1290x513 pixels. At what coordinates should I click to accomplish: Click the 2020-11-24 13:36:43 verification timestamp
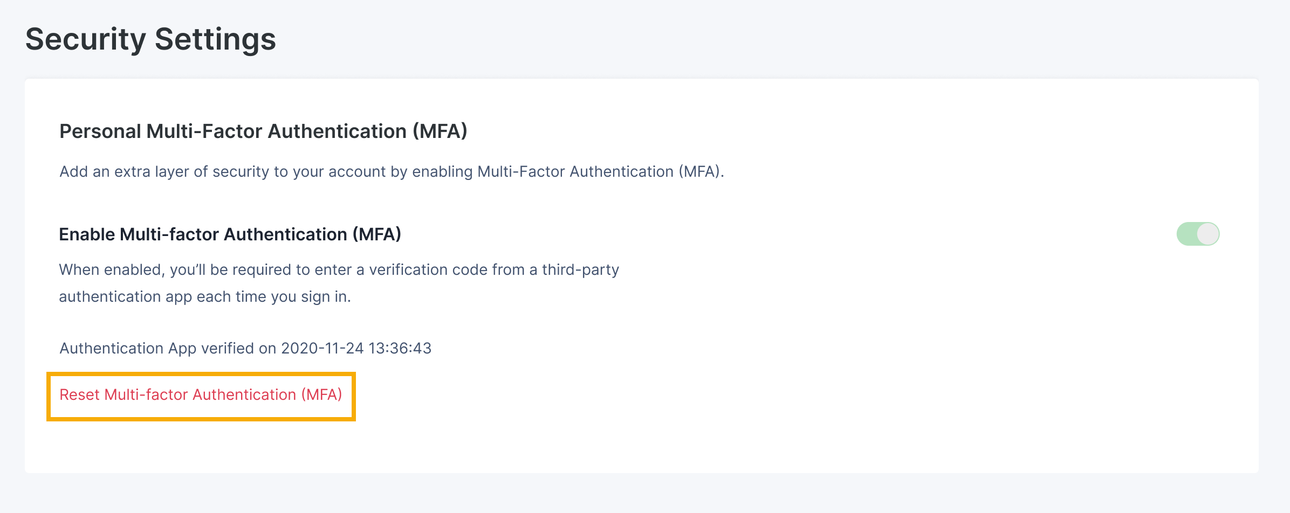point(356,349)
